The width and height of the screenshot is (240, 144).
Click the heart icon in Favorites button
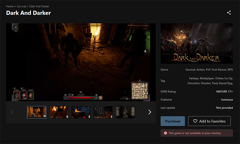coord(195,121)
